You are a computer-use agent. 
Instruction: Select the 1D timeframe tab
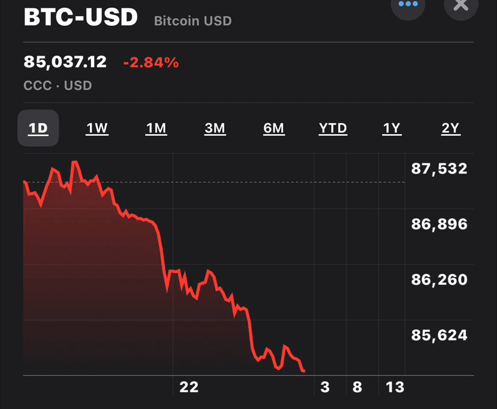37,128
